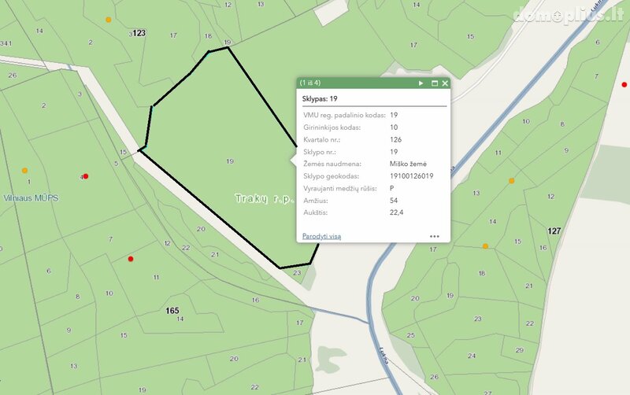Viewport: 630px width, 395px height.
Task: Select tree species value 'P'
Action: tap(391, 188)
